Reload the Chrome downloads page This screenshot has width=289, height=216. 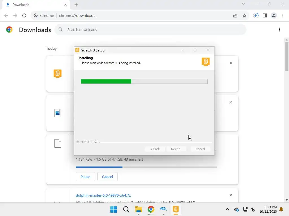(24, 15)
